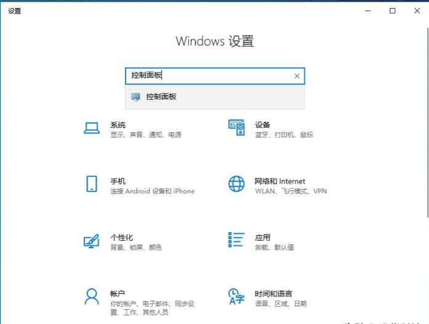Open the Apps list icon
This screenshot has height=324, width=429.
coord(236,240)
